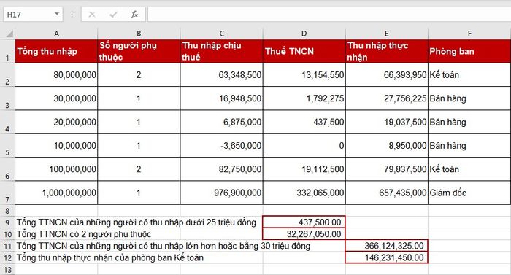The image size is (511, 275).
Task: Select cell with value 16,948,500
Action: [x=222, y=98]
